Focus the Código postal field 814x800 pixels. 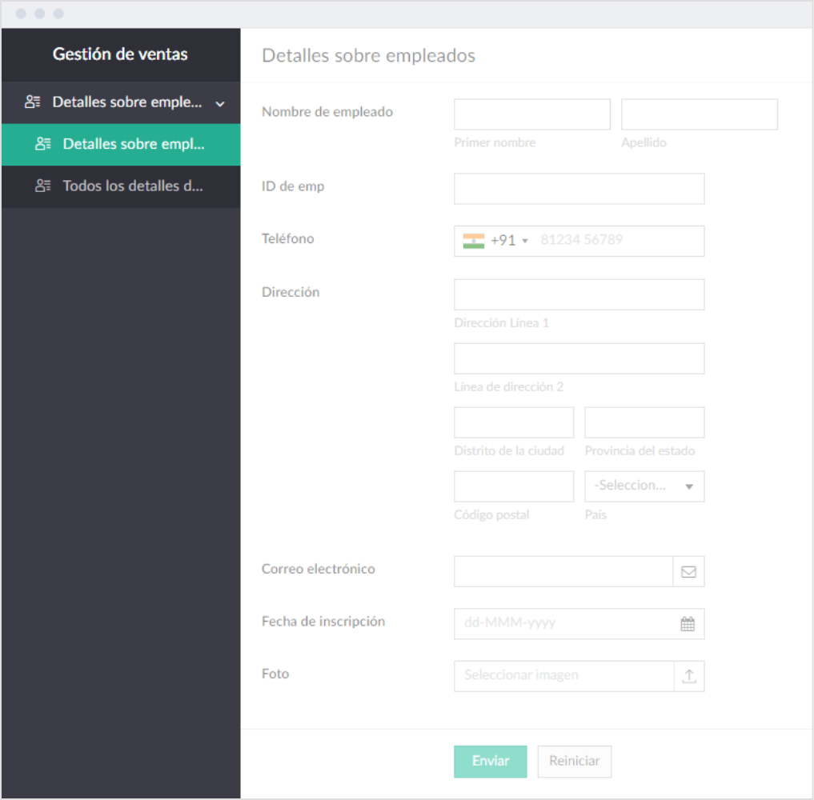(x=514, y=486)
